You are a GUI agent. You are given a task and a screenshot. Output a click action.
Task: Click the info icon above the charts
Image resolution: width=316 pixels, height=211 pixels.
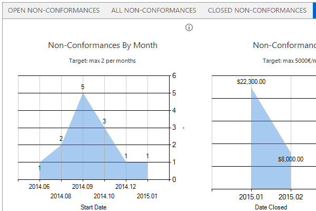pyautogui.click(x=190, y=27)
